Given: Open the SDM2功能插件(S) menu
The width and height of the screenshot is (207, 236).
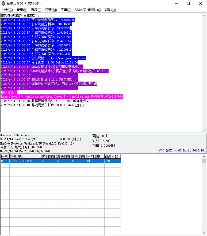Looking at the screenshot, I should pyautogui.click(x=88, y=10).
